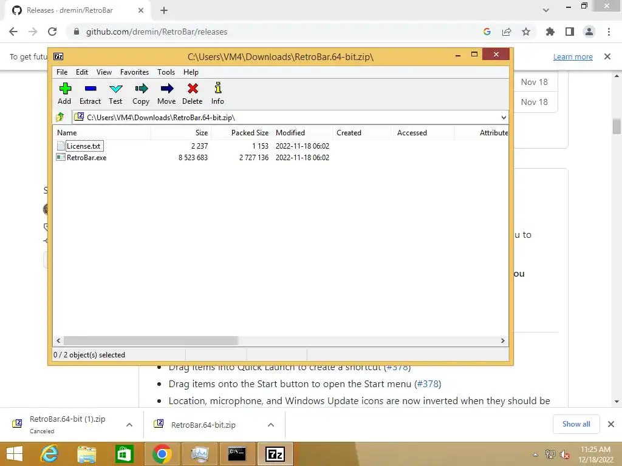The width and height of the screenshot is (622, 466).
Task: Dismiss the Chrome notification bar
Action: point(607,56)
